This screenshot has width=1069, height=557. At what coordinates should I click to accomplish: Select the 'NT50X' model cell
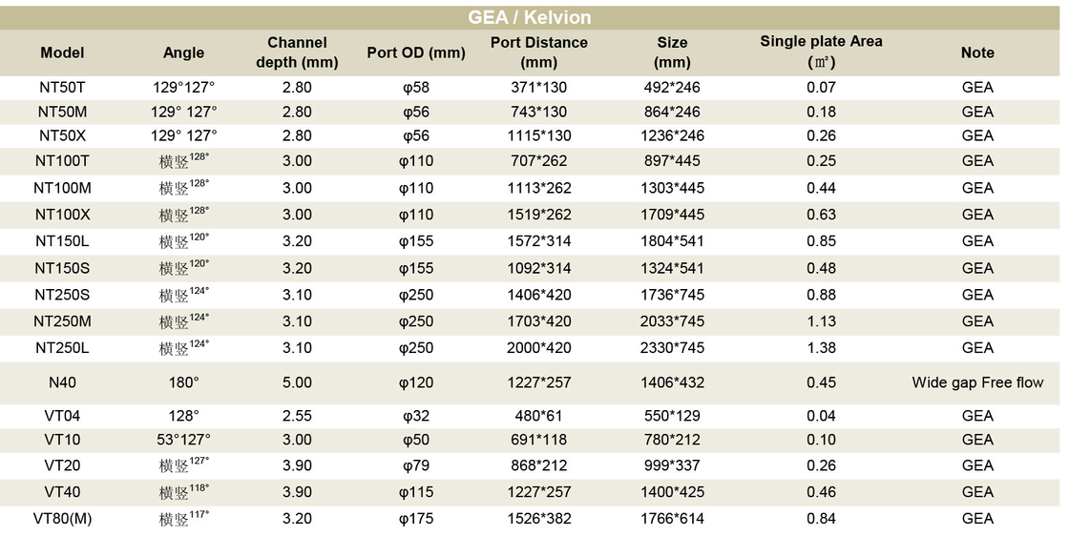tap(62, 135)
